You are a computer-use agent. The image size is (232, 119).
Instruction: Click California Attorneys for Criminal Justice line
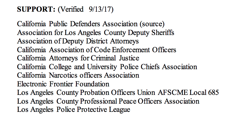[78, 58]
